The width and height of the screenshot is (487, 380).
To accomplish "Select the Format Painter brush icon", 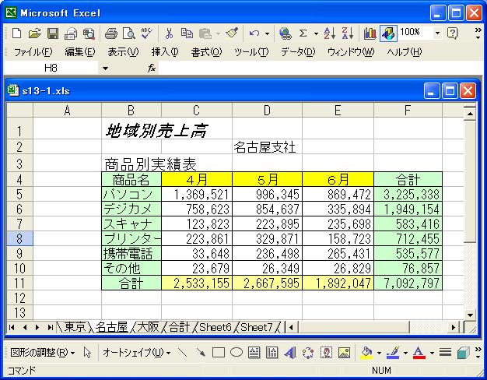I will 232,33.
